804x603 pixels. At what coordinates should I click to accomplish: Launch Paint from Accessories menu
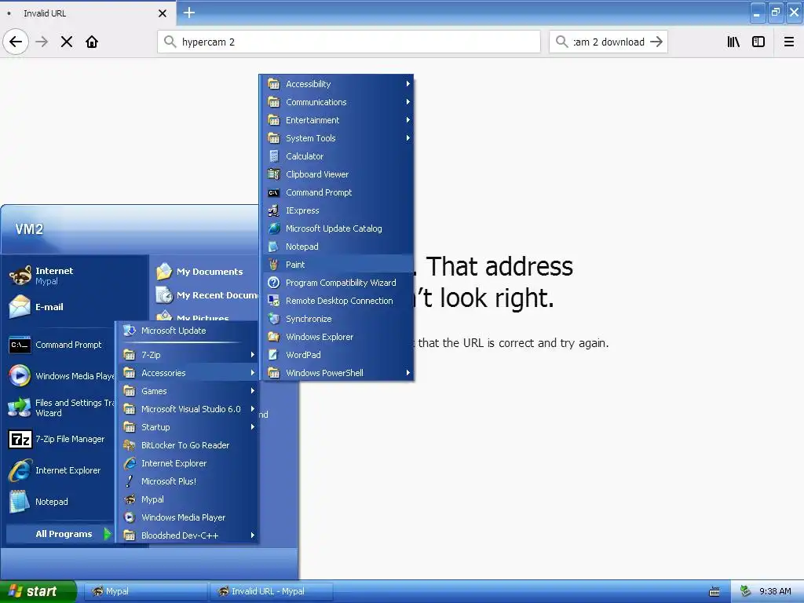[x=337, y=265]
